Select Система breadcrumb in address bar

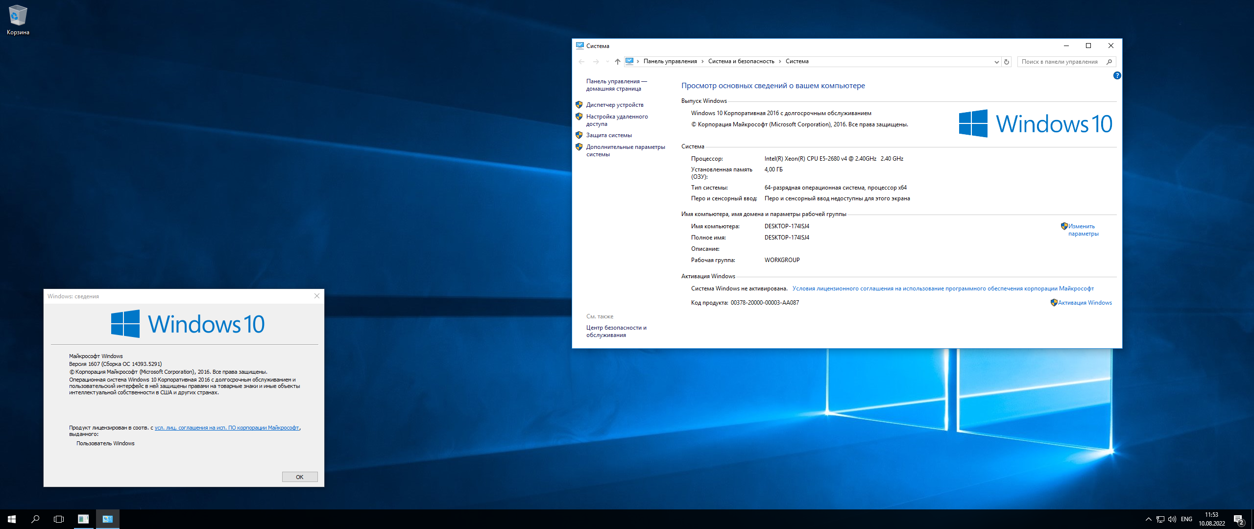[797, 61]
